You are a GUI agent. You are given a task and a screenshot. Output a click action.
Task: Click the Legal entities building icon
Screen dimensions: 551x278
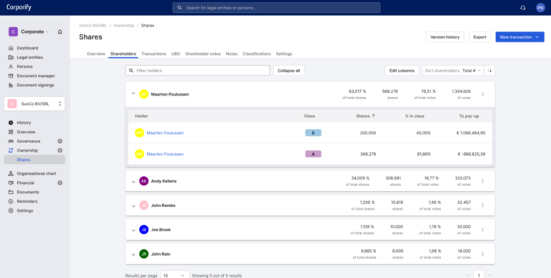pyautogui.click(x=11, y=57)
